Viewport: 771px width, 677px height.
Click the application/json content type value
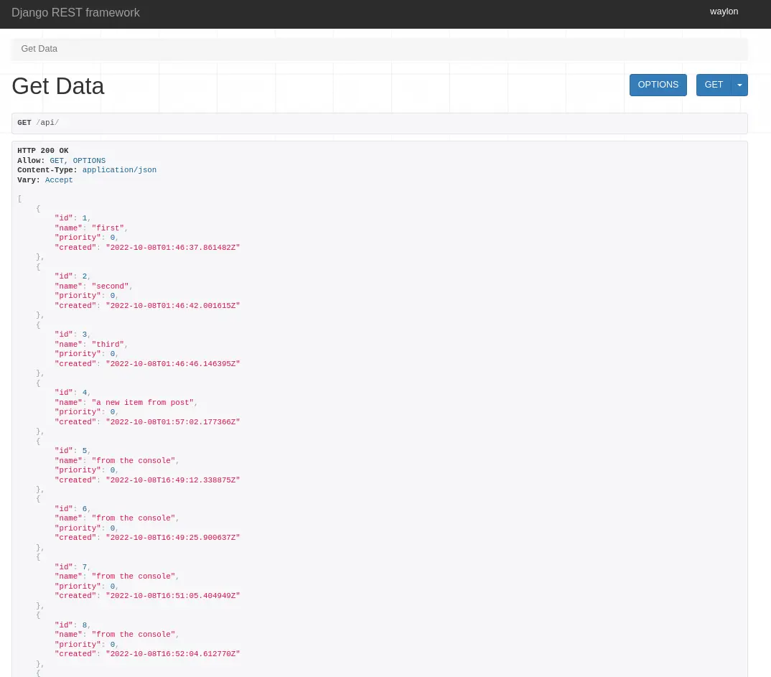(119, 170)
